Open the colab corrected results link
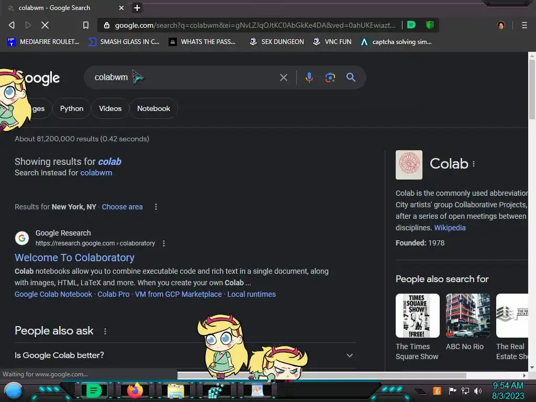The height and width of the screenshot is (402, 536). coord(109,161)
